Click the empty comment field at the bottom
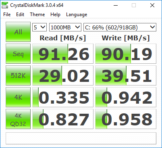 [81, 138]
